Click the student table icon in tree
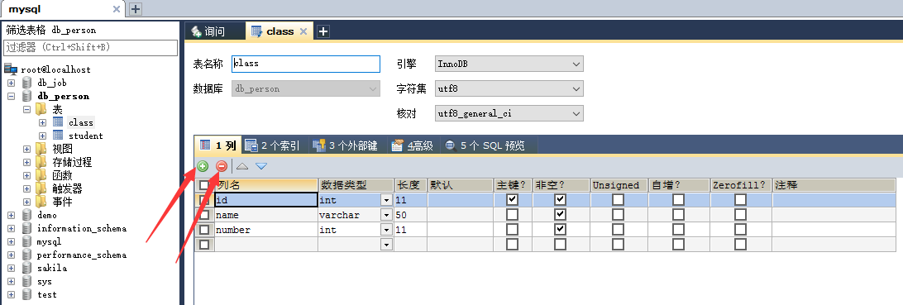Screen dimensions: 903x305 pyautogui.click(x=58, y=136)
